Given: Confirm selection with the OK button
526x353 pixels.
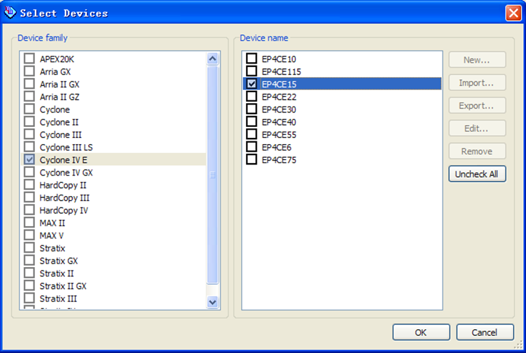Looking at the screenshot, I should pyautogui.click(x=421, y=333).
